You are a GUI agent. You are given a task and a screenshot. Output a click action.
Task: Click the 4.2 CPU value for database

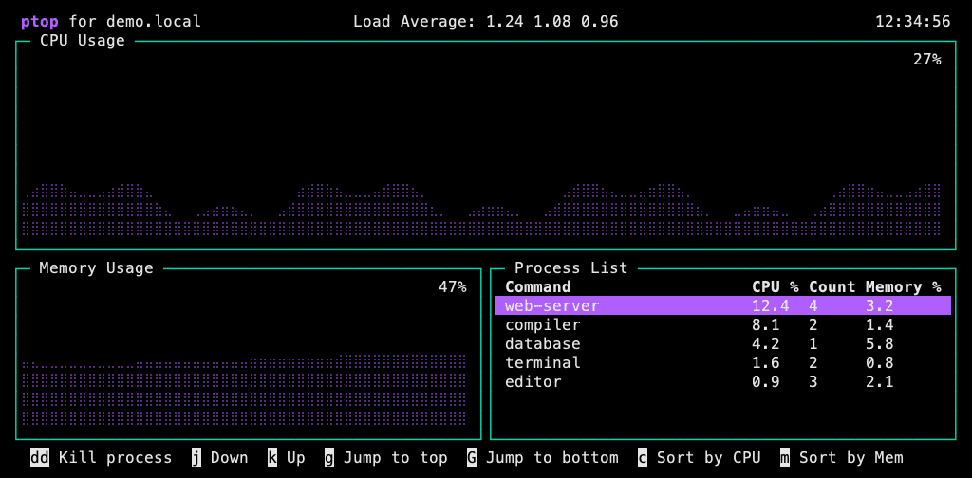[x=766, y=343]
